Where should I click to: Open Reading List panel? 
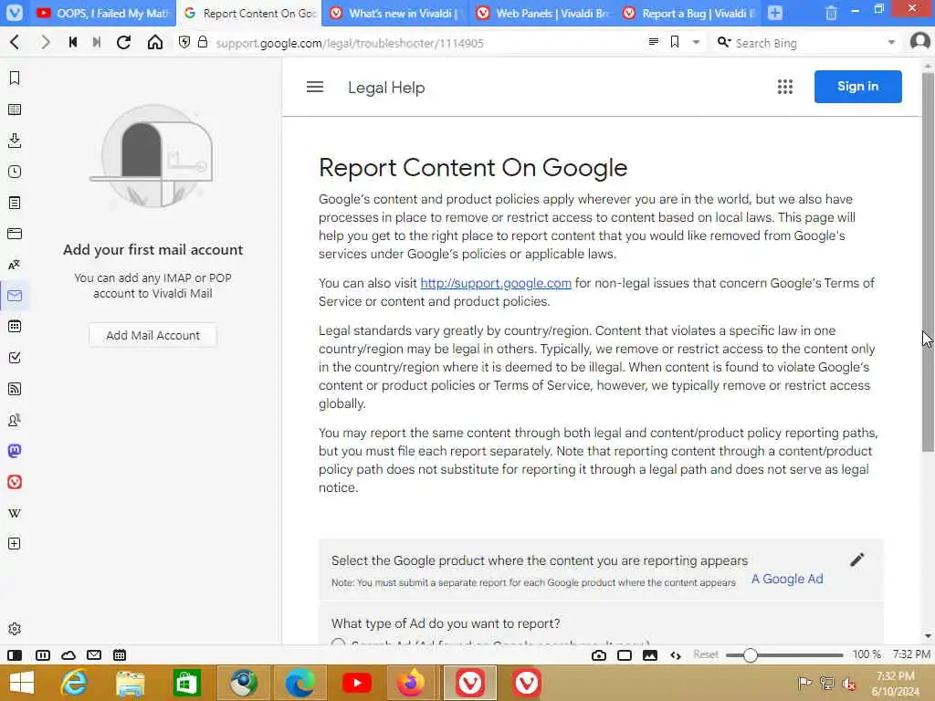15,110
